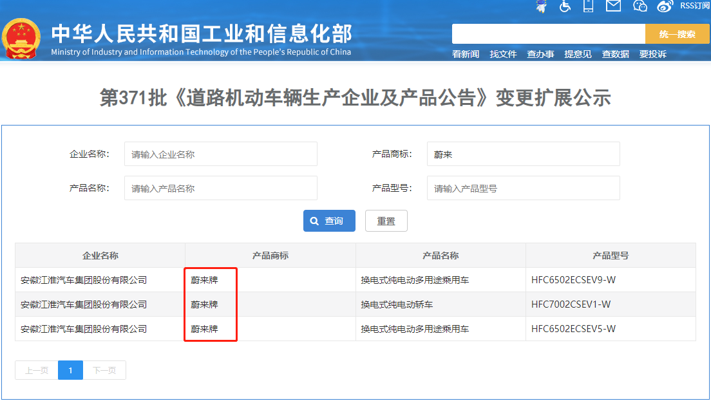
Task: Open the 找文件 menu item
Action: click(x=503, y=54)
